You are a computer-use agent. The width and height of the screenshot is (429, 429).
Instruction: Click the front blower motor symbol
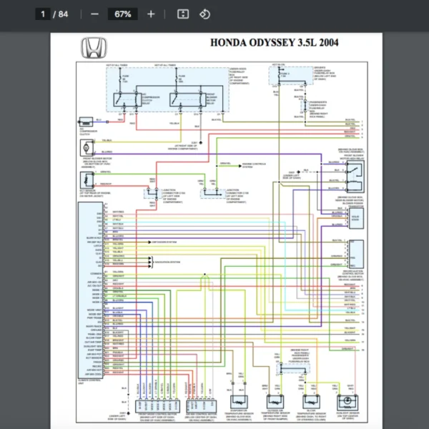(87, 147)
